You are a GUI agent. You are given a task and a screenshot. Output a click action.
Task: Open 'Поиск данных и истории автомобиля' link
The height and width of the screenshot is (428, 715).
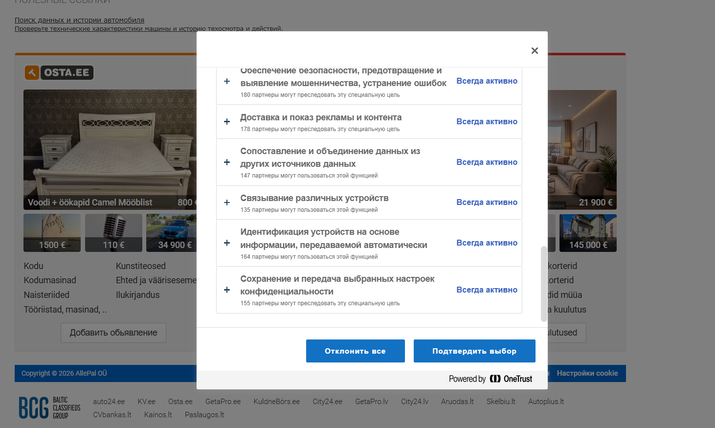click(79, 20)
